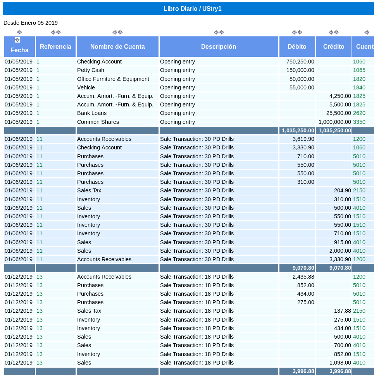
Task: Open account 1065 for Petty Cash
Action: 359,70
